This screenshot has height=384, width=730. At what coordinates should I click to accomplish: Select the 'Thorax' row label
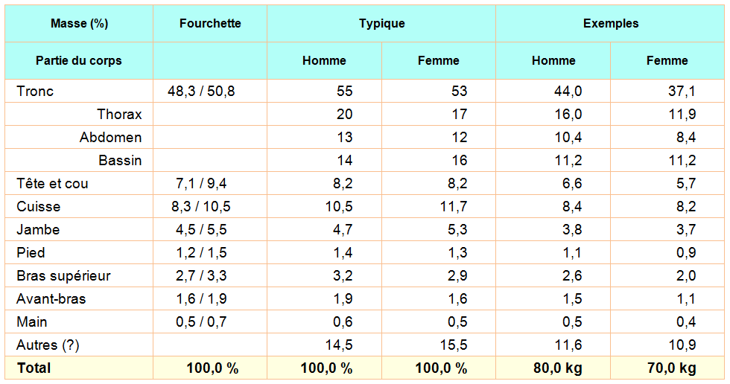[119, 115]
